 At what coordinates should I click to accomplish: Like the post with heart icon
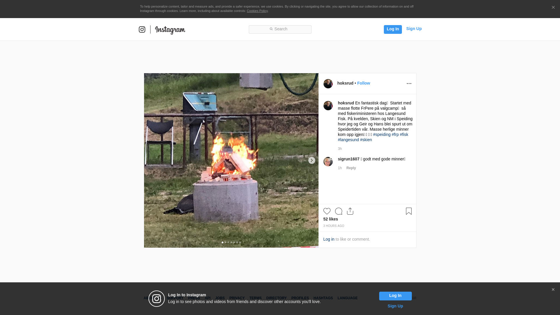coord(327,211)
